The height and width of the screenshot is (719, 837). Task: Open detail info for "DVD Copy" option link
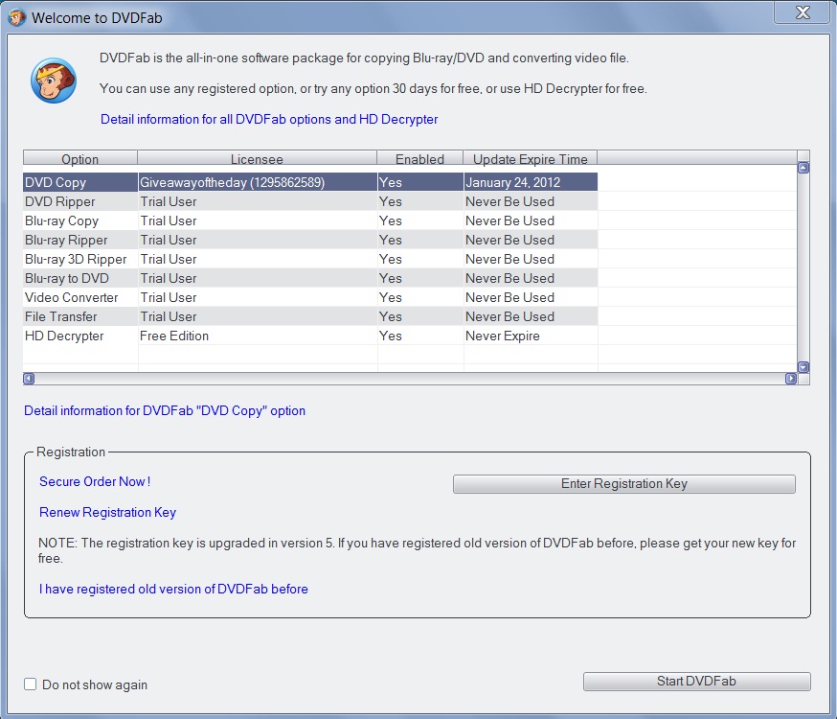[165, 410]
